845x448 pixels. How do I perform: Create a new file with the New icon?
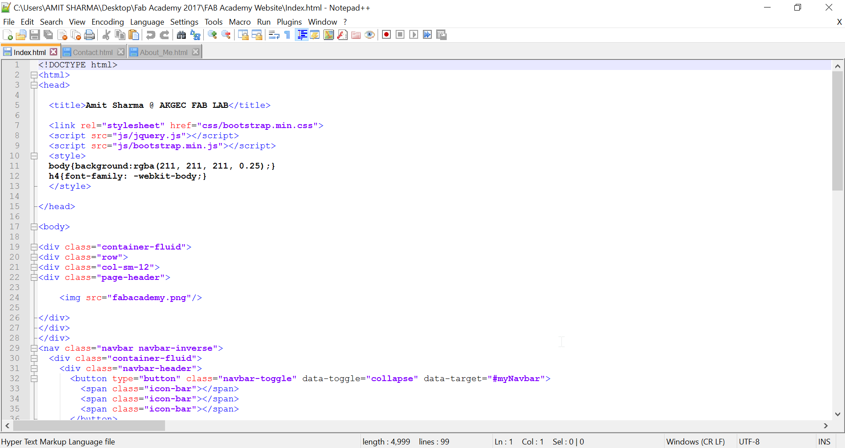click(x=7, y=35)
